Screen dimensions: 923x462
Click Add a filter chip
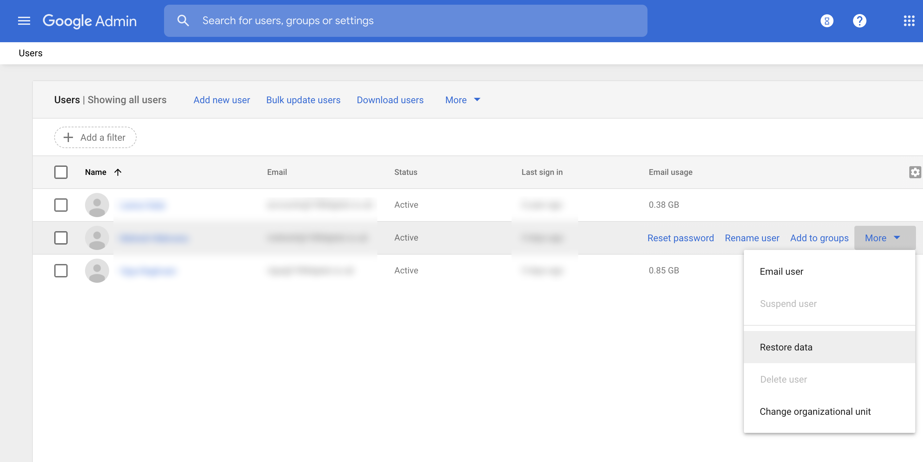tap(95, 137)
